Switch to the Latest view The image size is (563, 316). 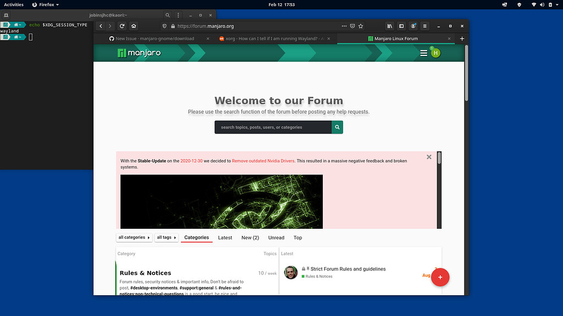click(x=225, y=238)
